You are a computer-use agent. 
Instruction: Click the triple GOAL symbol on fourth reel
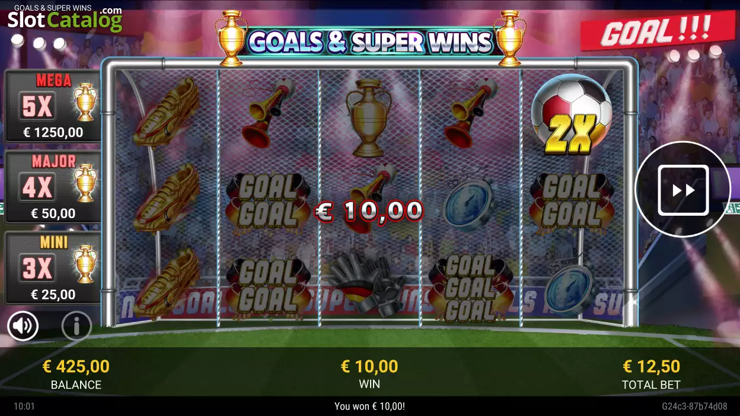tap(470, 288)
